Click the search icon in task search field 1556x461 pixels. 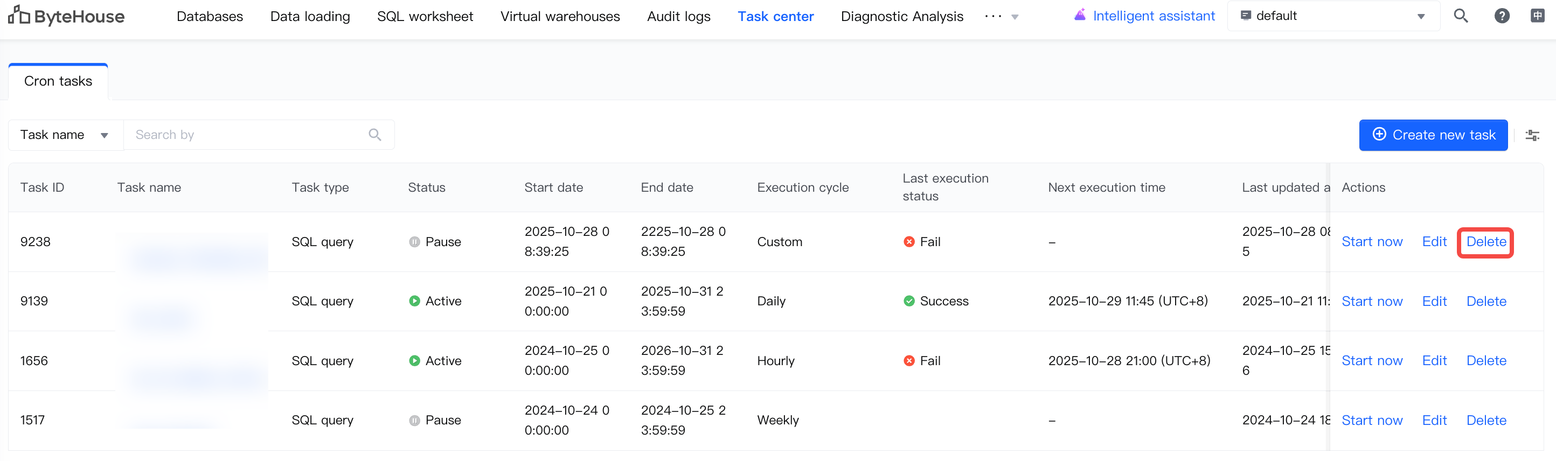[x=375, y=135]
